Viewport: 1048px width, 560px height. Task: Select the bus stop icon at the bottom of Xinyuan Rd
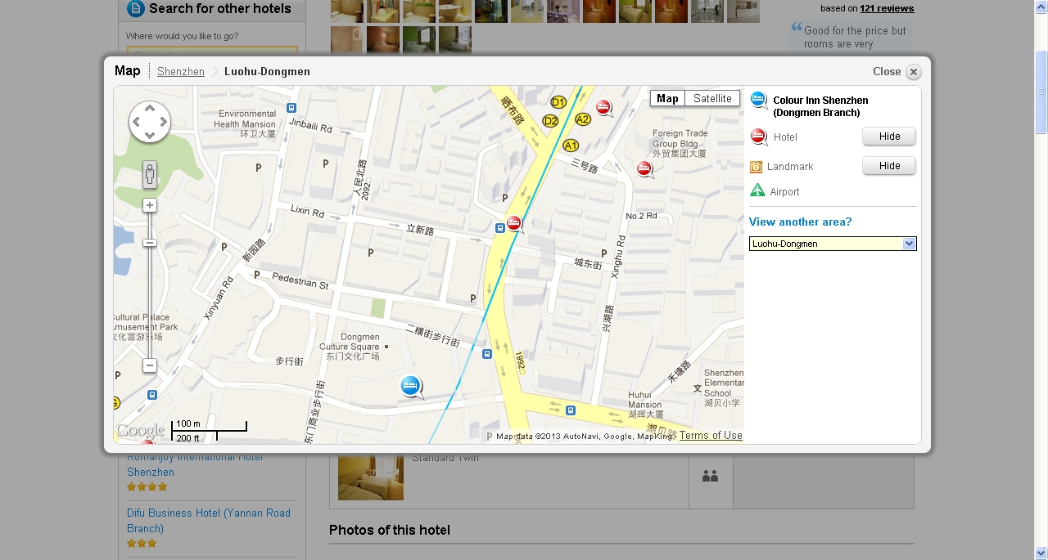(x=152, y=395)
